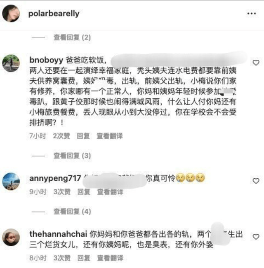The height and width of the screenshot is (268, 264).
Task: Expand 查看回复 (2) replies
Action: [72, 37]
